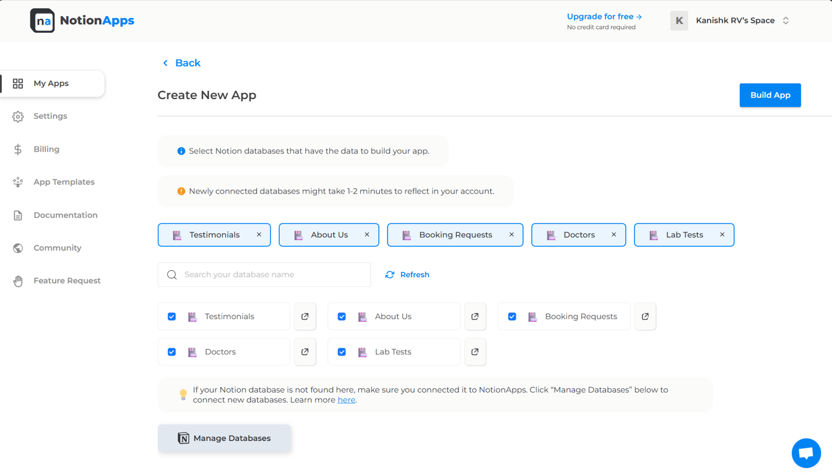Uncheck the Testimonials checkbox
The height and width of the screenshot is (475, 832).
[172, 317]
